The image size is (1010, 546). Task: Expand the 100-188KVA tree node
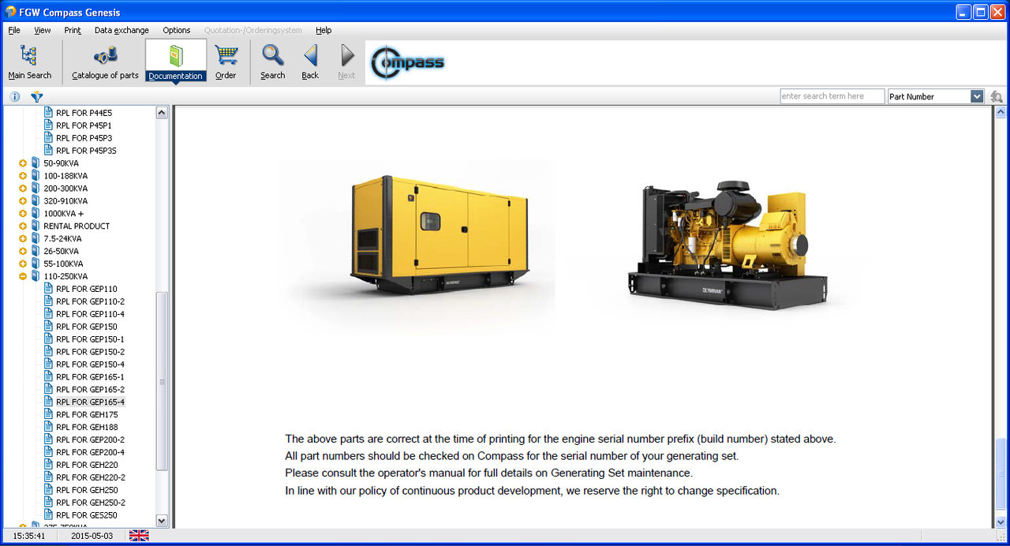point(23,176)
